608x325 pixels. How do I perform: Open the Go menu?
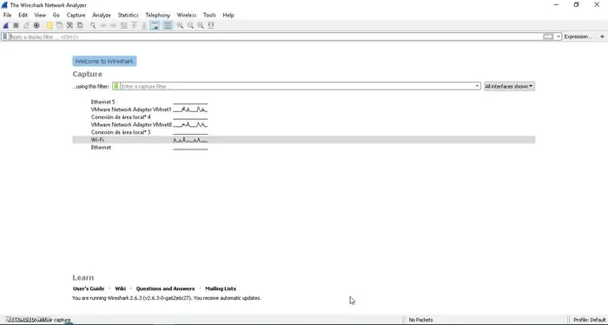[x=56, y=15]
